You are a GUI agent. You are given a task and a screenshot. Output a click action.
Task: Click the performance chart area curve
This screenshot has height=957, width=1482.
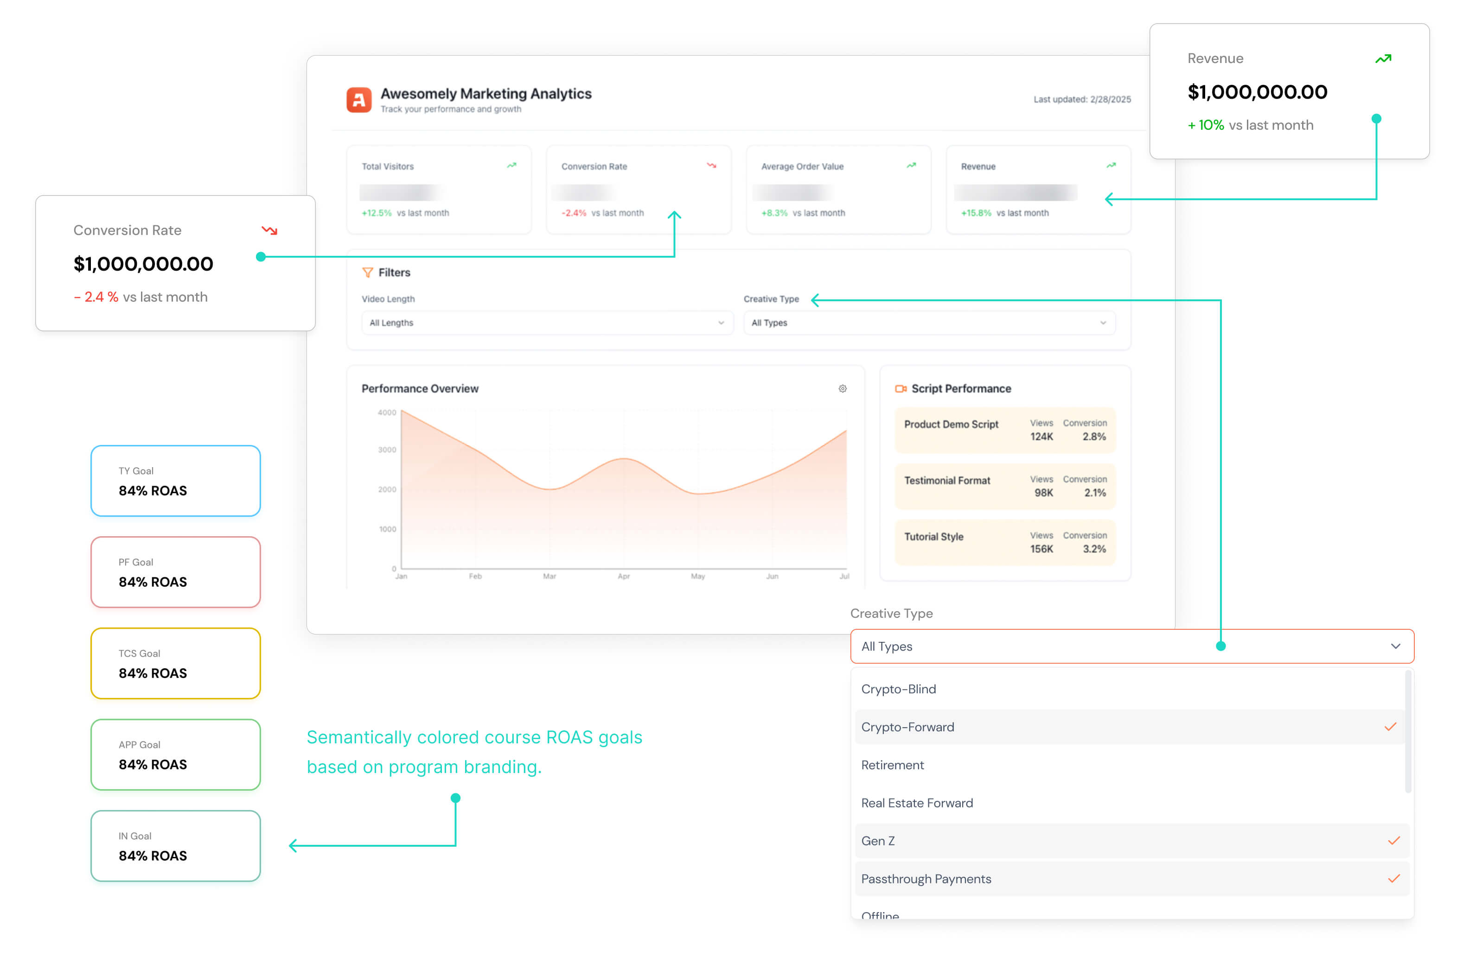click(x=624, y=491)
